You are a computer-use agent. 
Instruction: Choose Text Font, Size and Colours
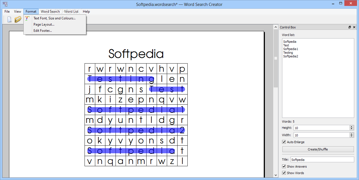pyautogui.click(x=55, y=18)
